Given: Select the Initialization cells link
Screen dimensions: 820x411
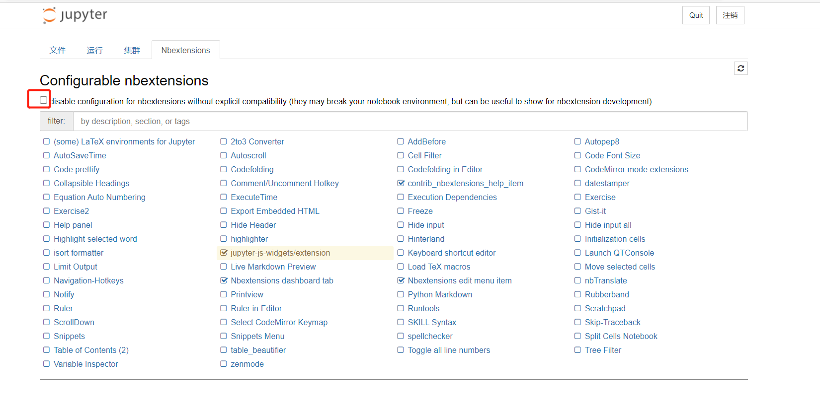Looking at the screenshot, I should (x=615, y=239).
